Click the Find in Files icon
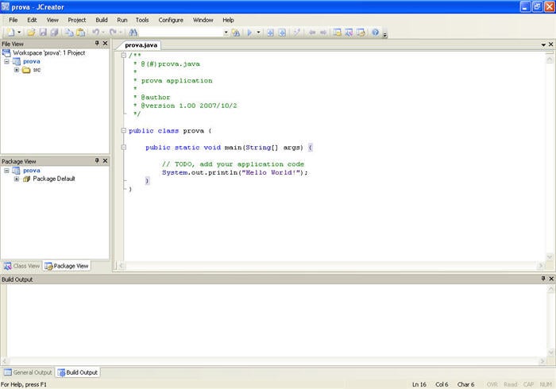The height and width of the screenshot is (389, 556). pos(236,33)
